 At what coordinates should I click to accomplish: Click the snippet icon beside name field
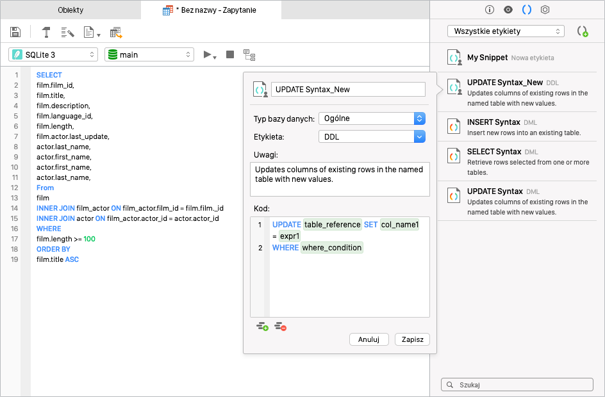260,90
